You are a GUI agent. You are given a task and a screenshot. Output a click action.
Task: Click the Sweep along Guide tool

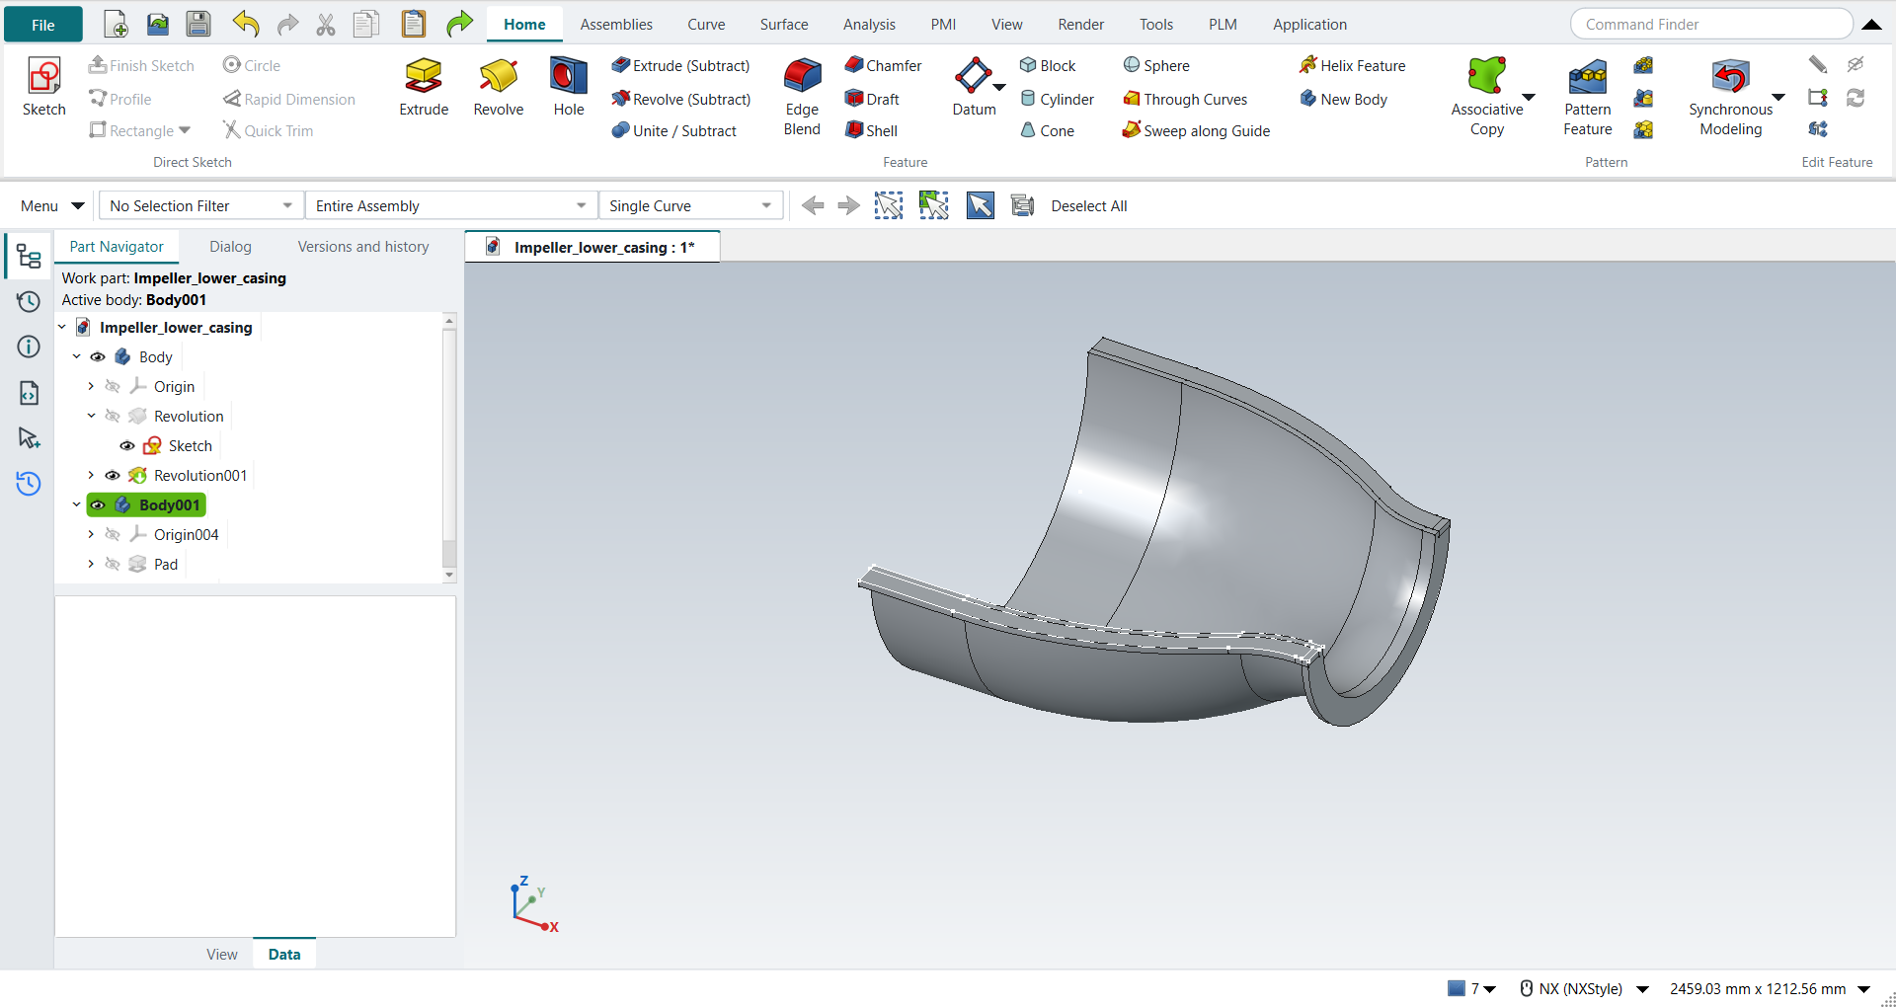pyautogui.click(x=1196, y=130)
